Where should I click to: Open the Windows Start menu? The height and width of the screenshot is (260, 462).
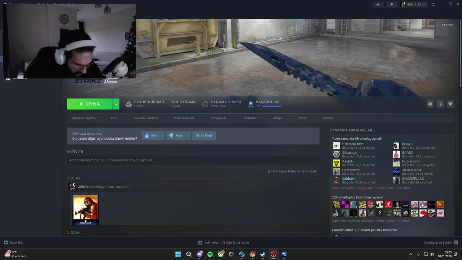178,254
